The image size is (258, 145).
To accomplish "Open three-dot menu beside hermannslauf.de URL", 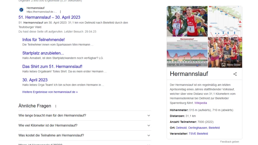I will pos(60,12).
